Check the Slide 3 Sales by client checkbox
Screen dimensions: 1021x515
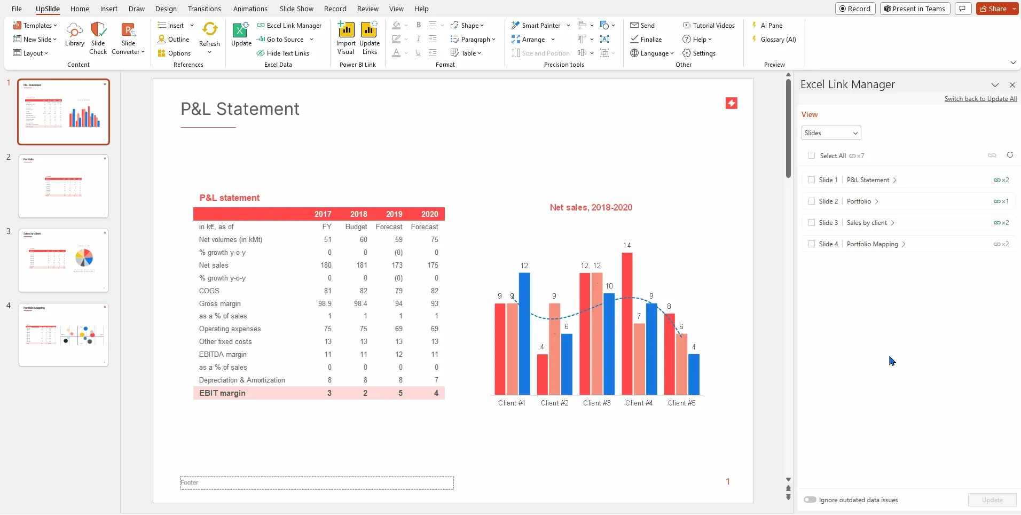coord(812,223)
